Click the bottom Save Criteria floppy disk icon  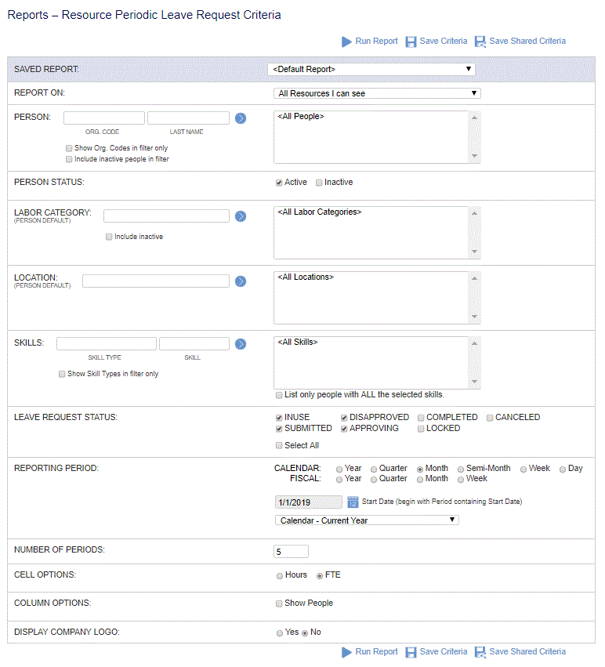(411, 651)
